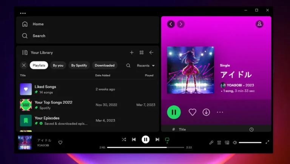
Task: Skip to the previous track
Action: coord(134,139)
